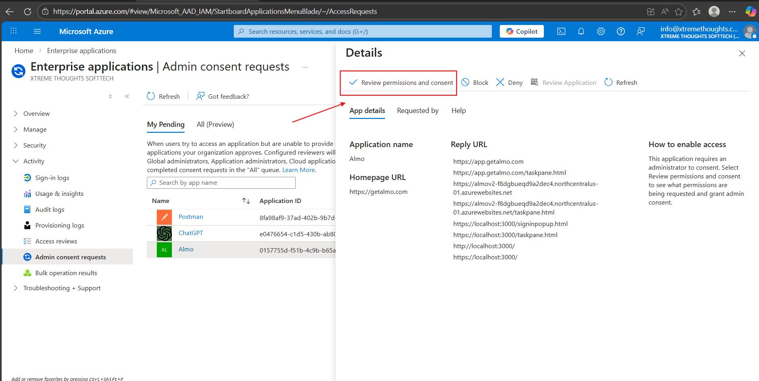Image resolution: width=759 pixels, height=381 pixels.
Task: Deny the consent request in Details
Action: tap(509, 82)
